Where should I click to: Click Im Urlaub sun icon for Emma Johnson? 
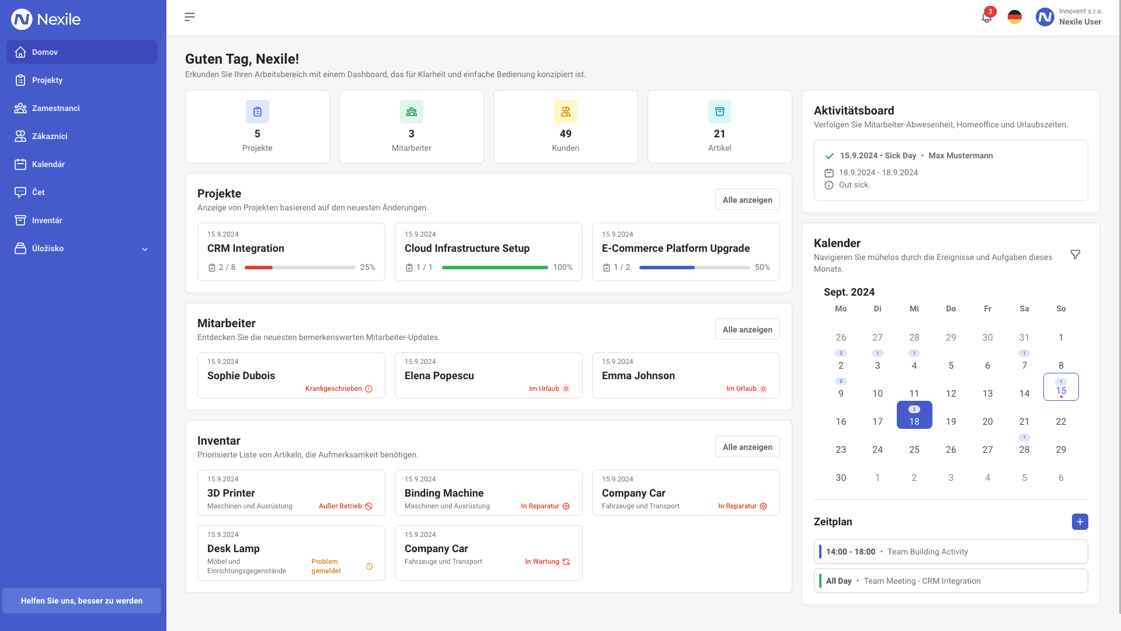763,389
